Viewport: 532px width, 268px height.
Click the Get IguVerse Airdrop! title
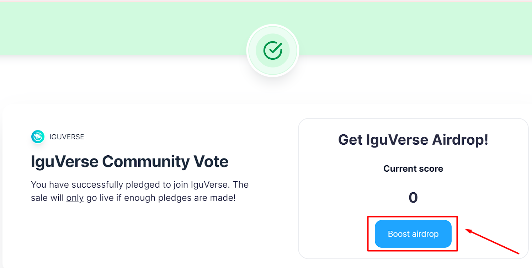(413, 140)
